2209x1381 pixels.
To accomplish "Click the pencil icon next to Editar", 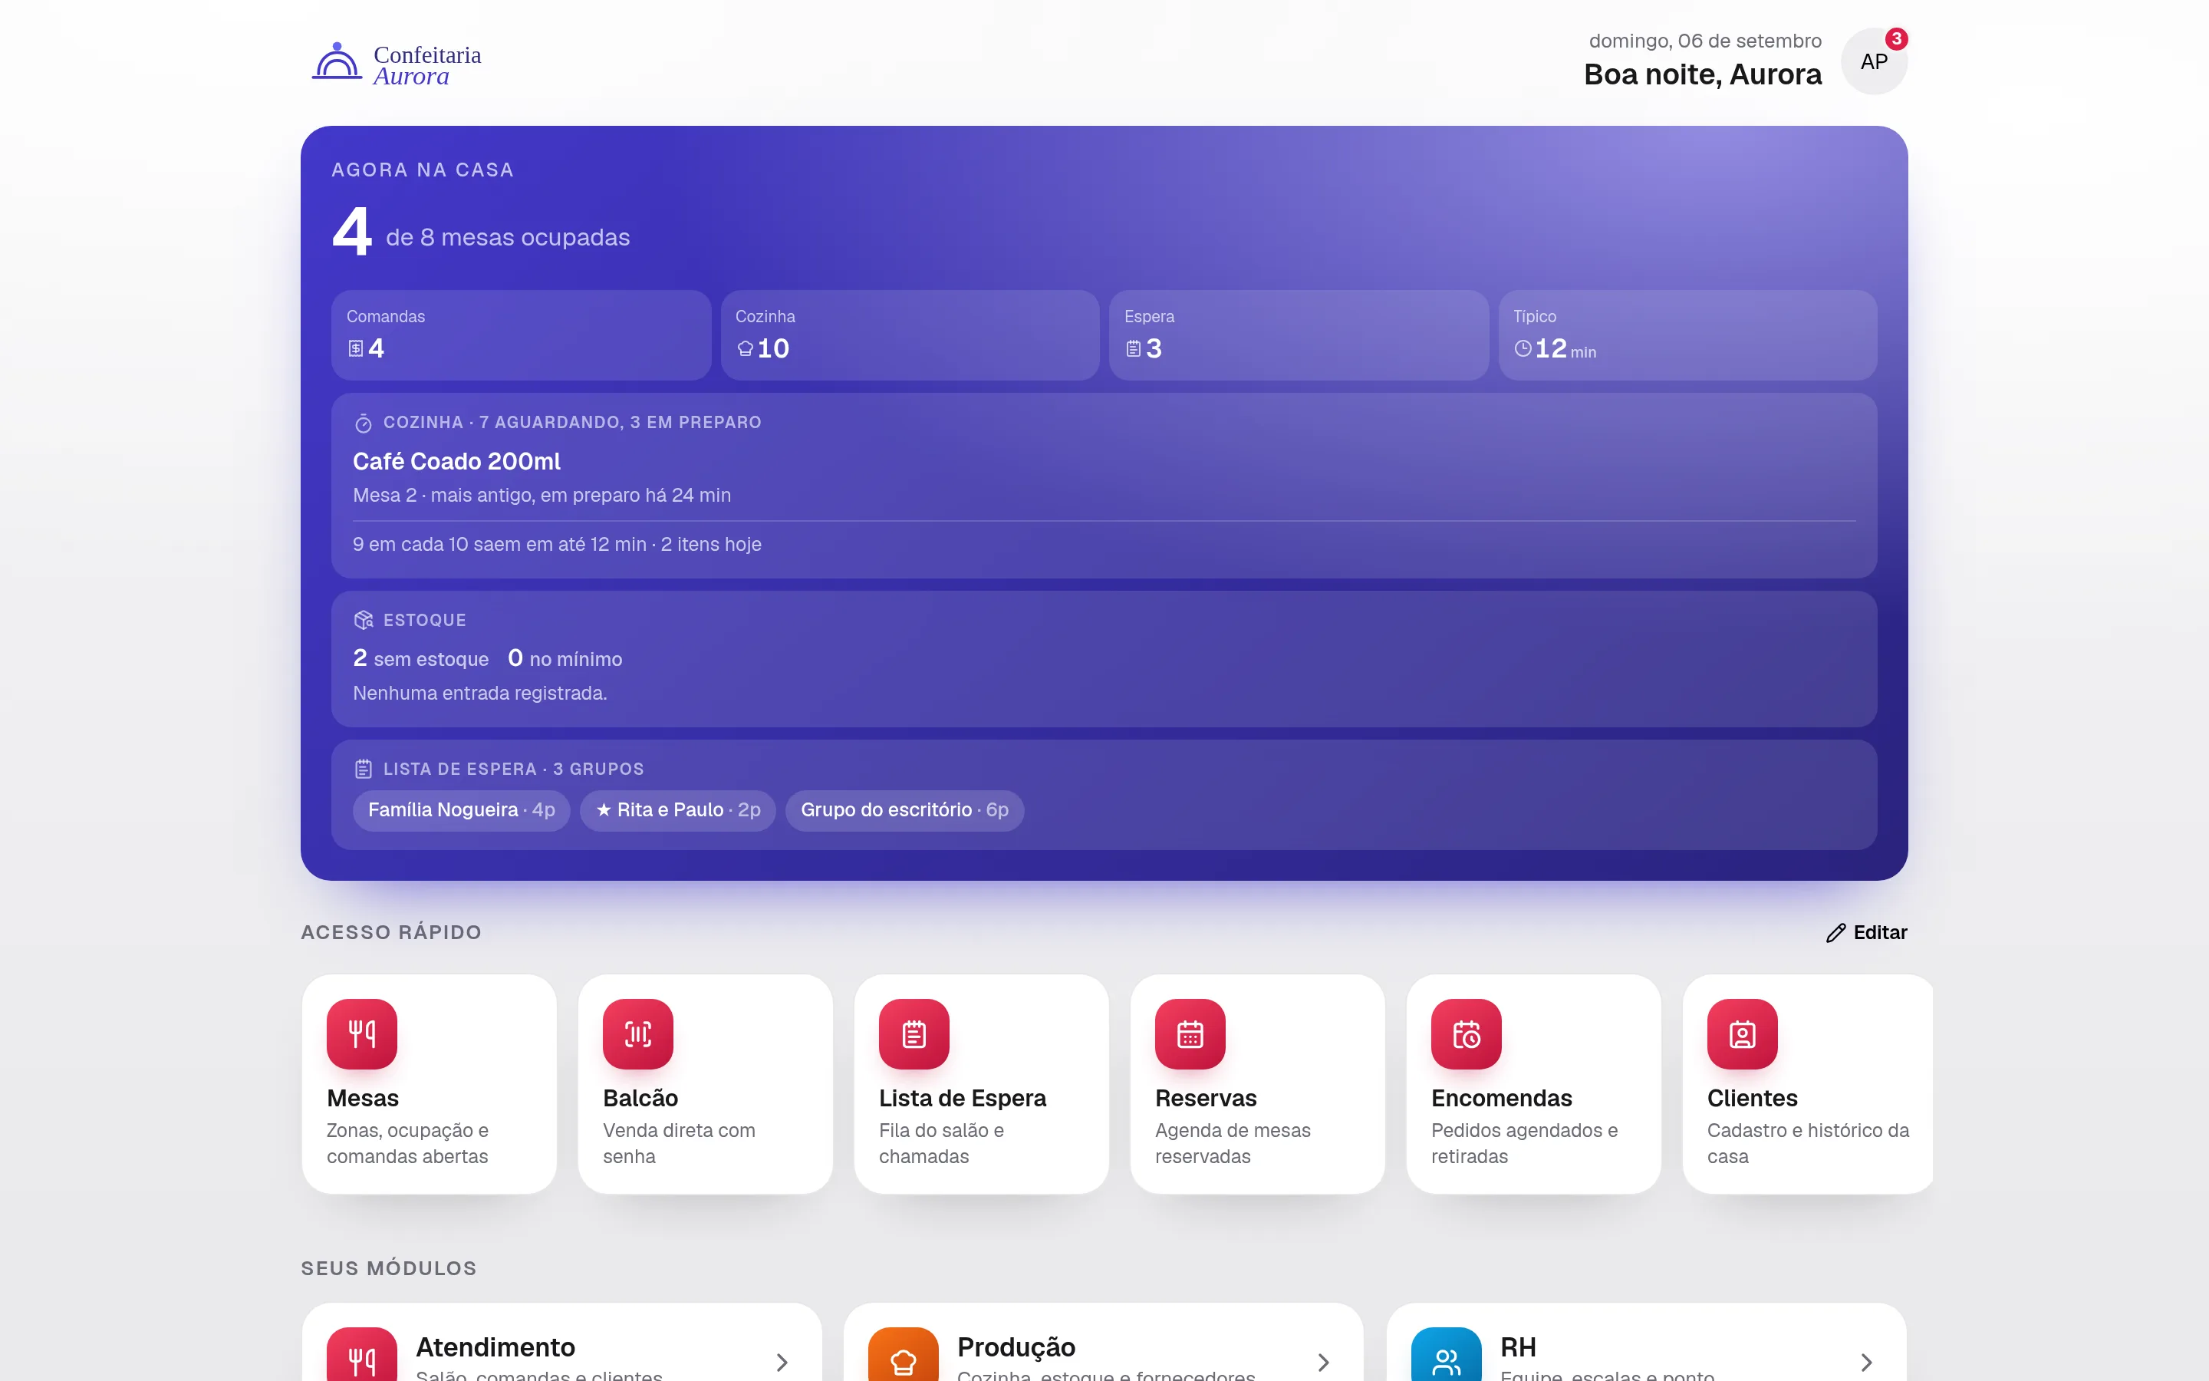I will coord(1835,932).
